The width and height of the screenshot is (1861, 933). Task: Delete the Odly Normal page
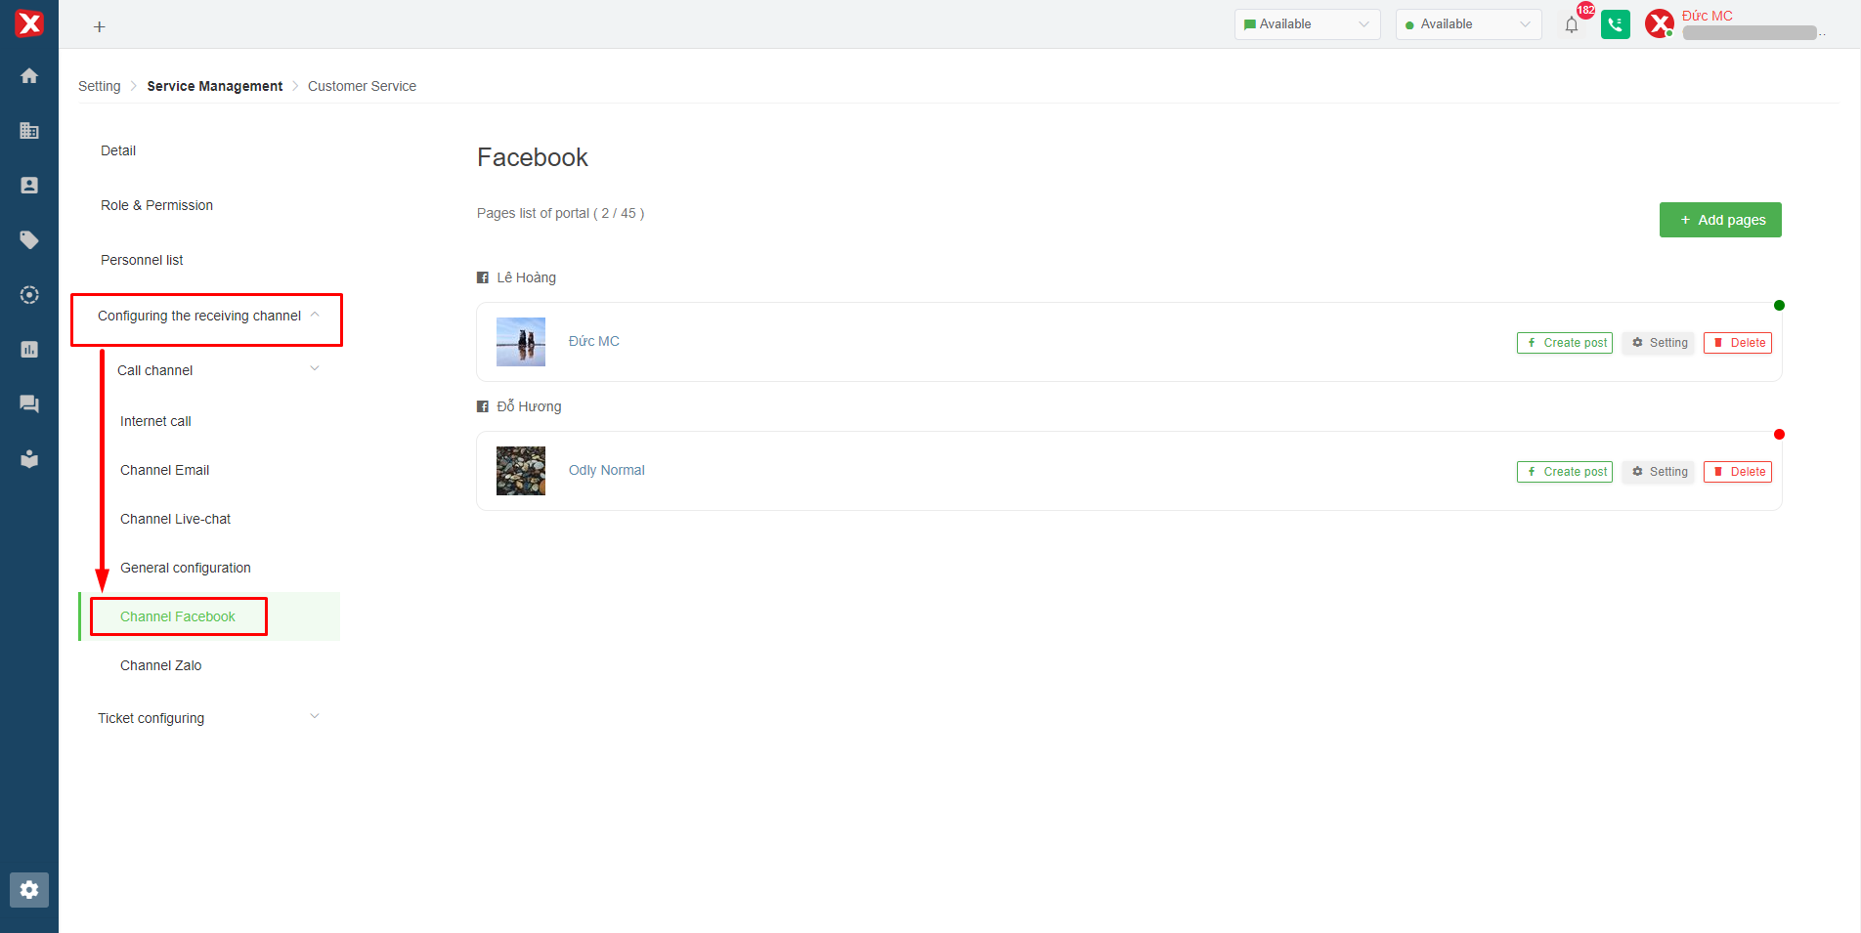pos(1737,472)
